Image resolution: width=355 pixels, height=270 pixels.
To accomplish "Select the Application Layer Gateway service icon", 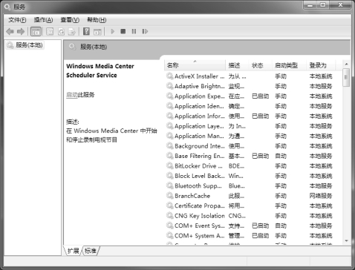I will click(x=169, y=125).
